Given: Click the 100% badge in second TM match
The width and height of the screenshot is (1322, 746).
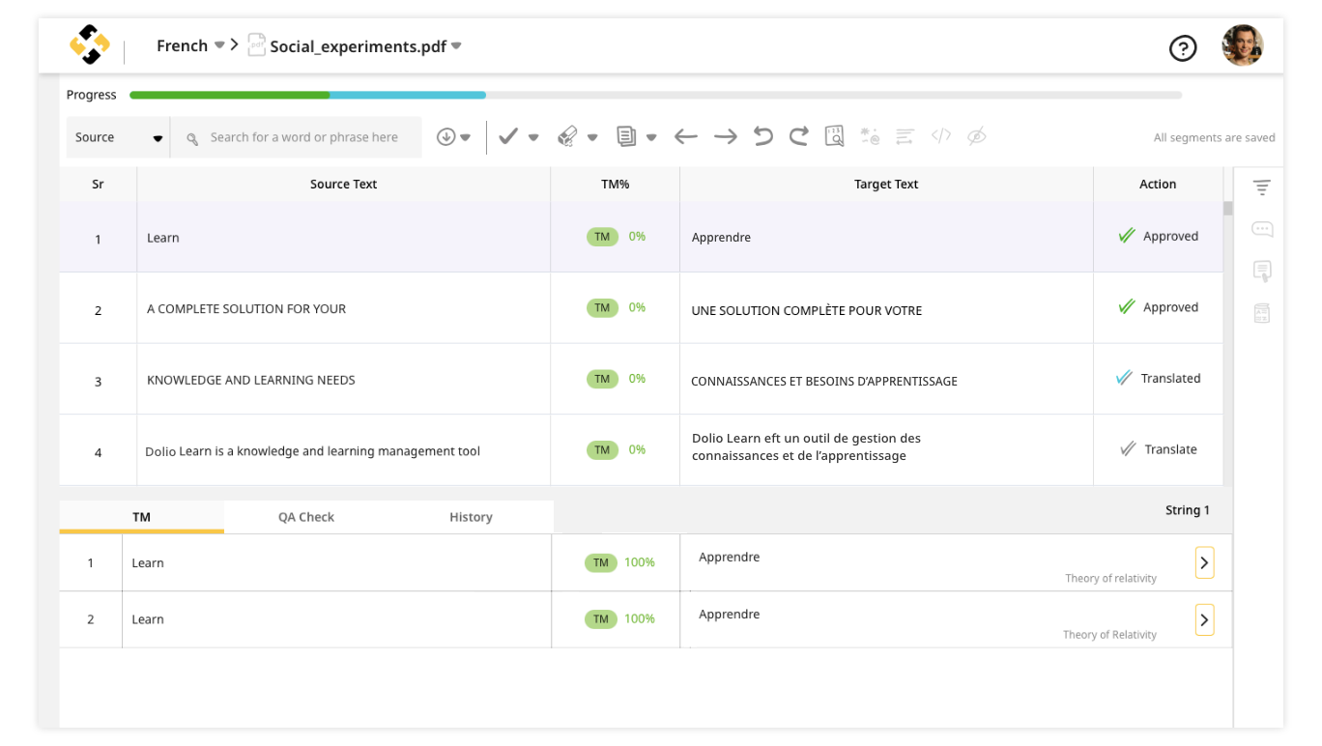Looking at the screenshot, I should [x=640, y=618].
